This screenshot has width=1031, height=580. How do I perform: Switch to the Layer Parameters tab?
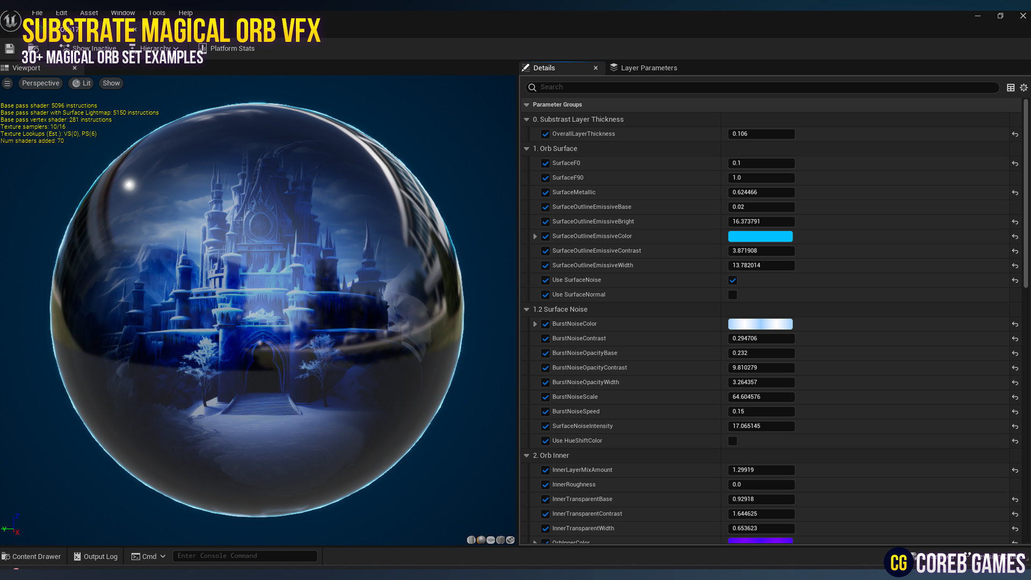649,68
